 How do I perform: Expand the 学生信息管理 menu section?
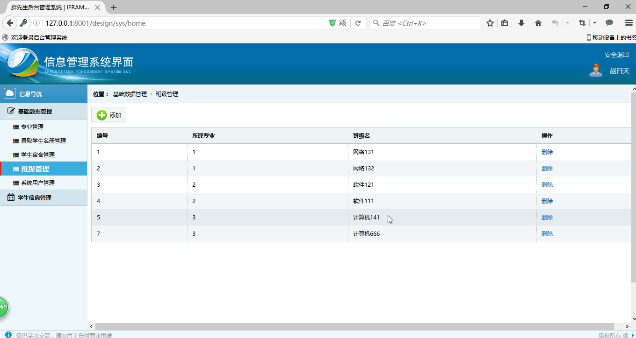pos(43,197)
